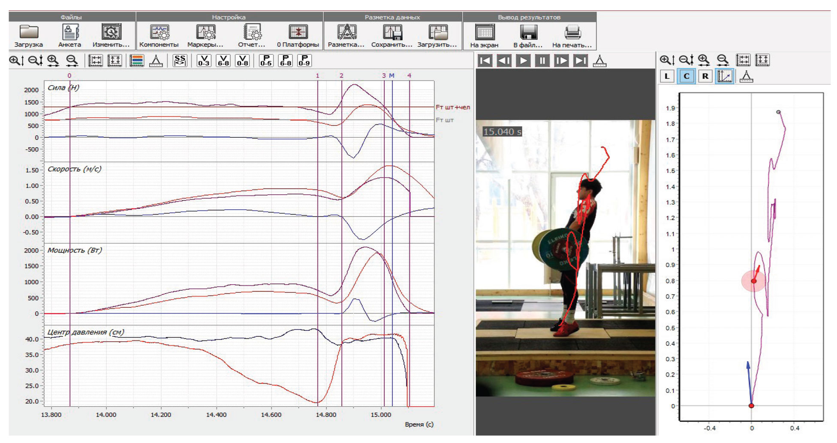This screenshot has height=443, width=837.
Task: Open the Разметка data markup tool
Action: (346, 33)
